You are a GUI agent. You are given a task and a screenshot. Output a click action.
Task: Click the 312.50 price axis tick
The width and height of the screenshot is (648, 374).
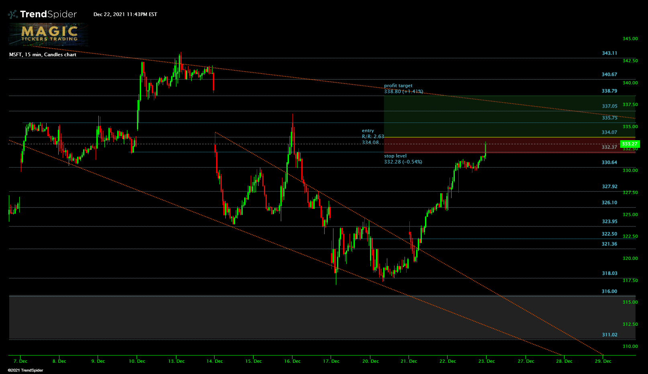630,324
